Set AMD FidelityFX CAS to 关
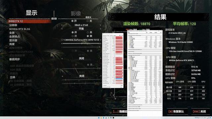212x119 pixels. (x=88, y=51)
